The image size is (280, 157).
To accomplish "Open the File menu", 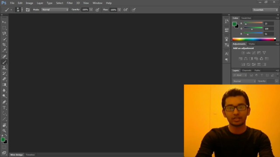I will (x=12, y=3).
